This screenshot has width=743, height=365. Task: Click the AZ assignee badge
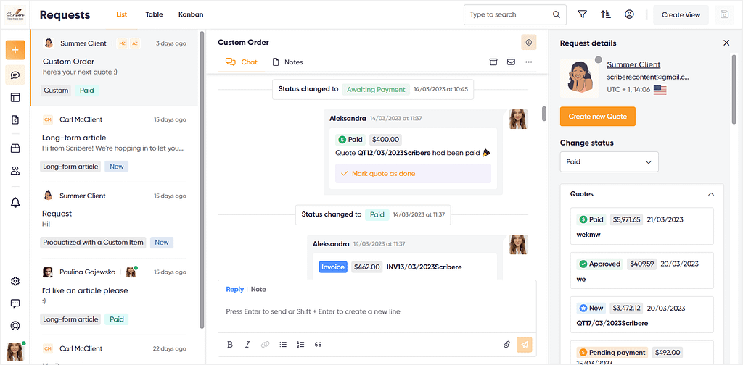(135, 43)
